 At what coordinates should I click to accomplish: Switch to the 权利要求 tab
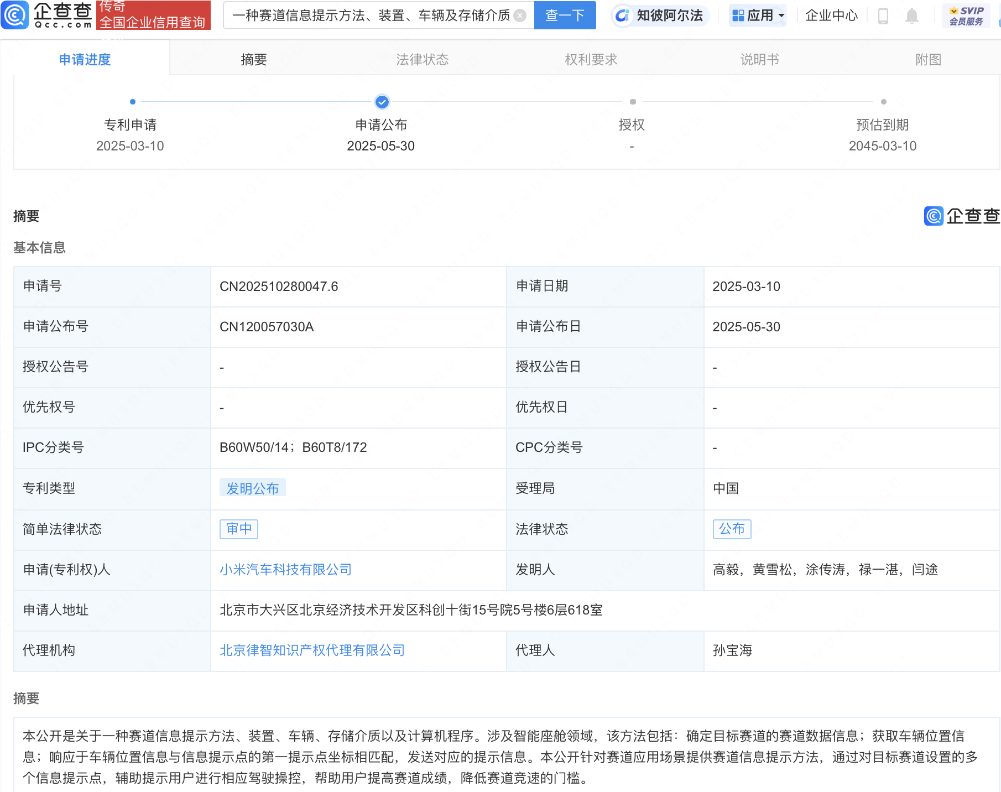click(x=591, y=59)
